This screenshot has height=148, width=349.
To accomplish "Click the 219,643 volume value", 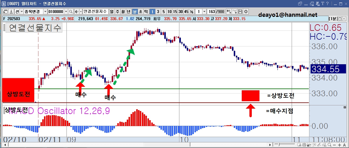I will (x=85, y=19).
